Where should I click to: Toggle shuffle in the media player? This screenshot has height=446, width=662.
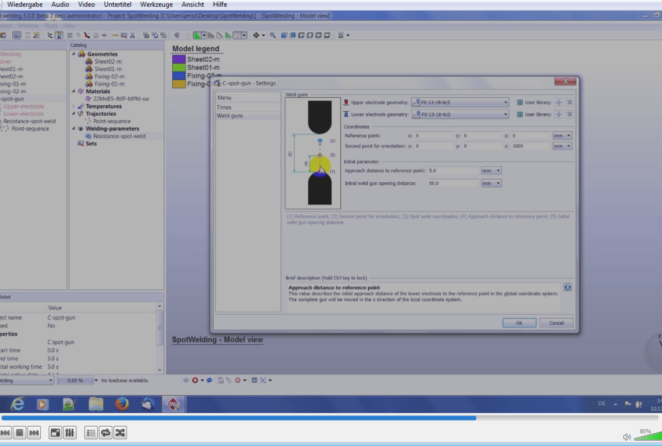pyautogui.click(x=120, y=433)
